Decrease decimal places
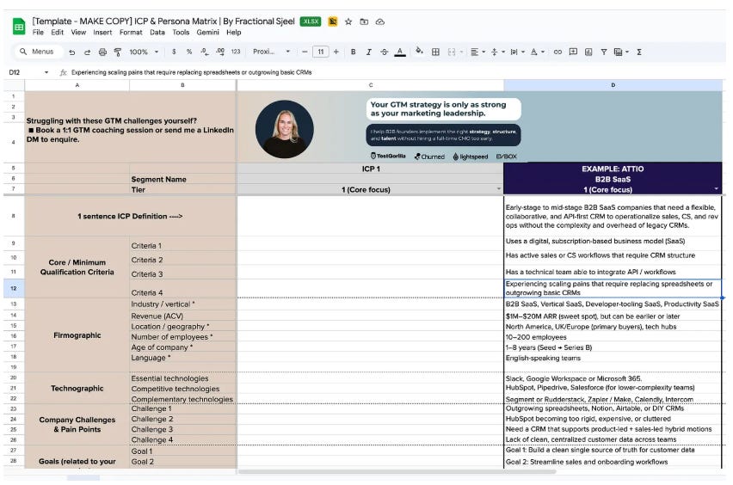 coord(204,52)
